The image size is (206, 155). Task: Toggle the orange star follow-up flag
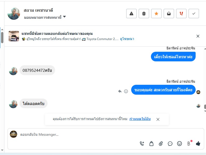[x=156, y=14]
